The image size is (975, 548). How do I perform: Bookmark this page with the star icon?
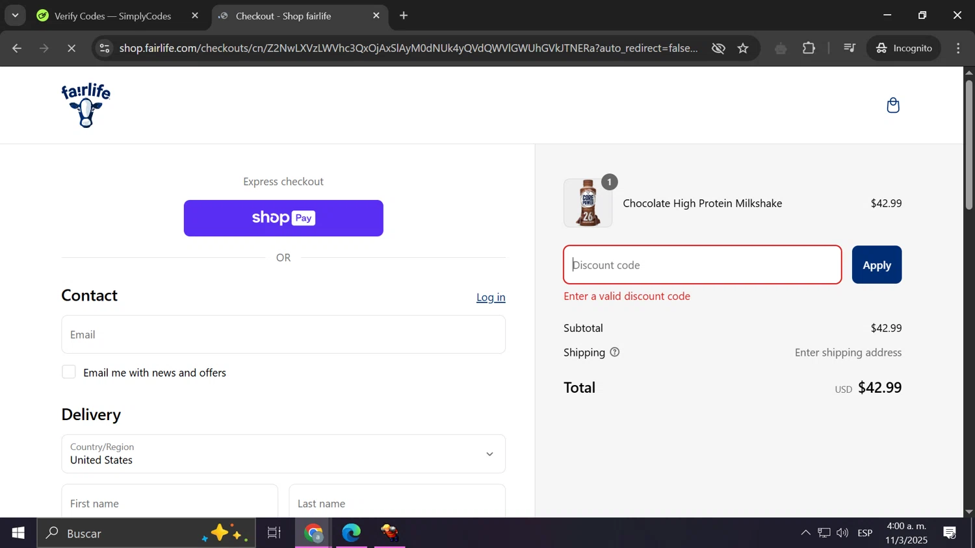coord(744,48)
